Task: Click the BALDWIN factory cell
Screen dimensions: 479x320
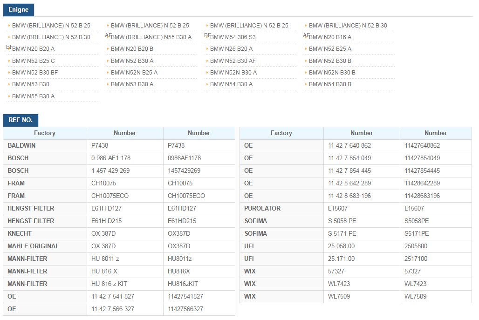Action: [45, 146]
